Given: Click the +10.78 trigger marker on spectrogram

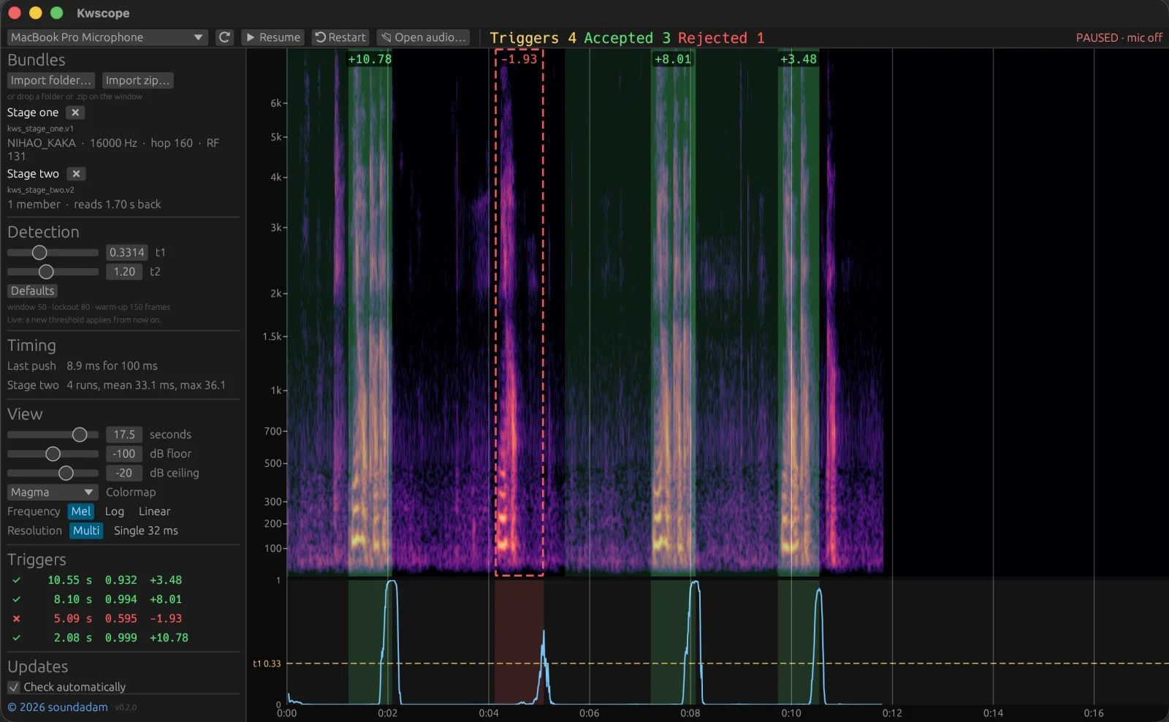Looking at the screenshot, I should [370, 59].
